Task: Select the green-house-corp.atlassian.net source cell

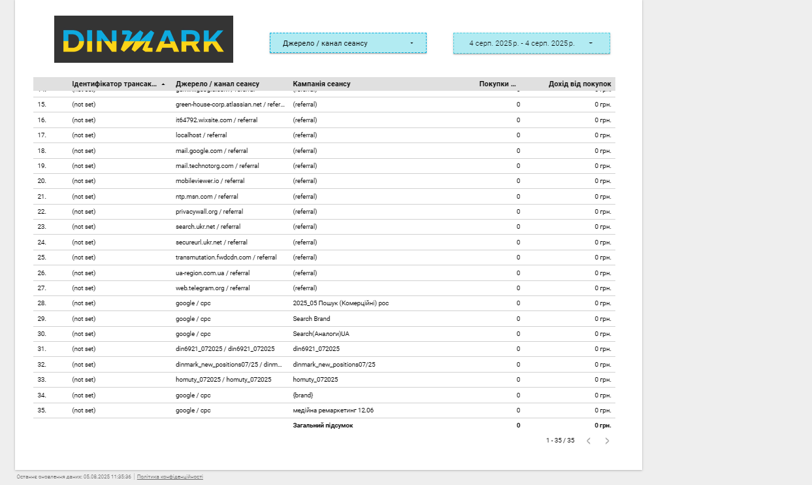Action: pos(231,105)
